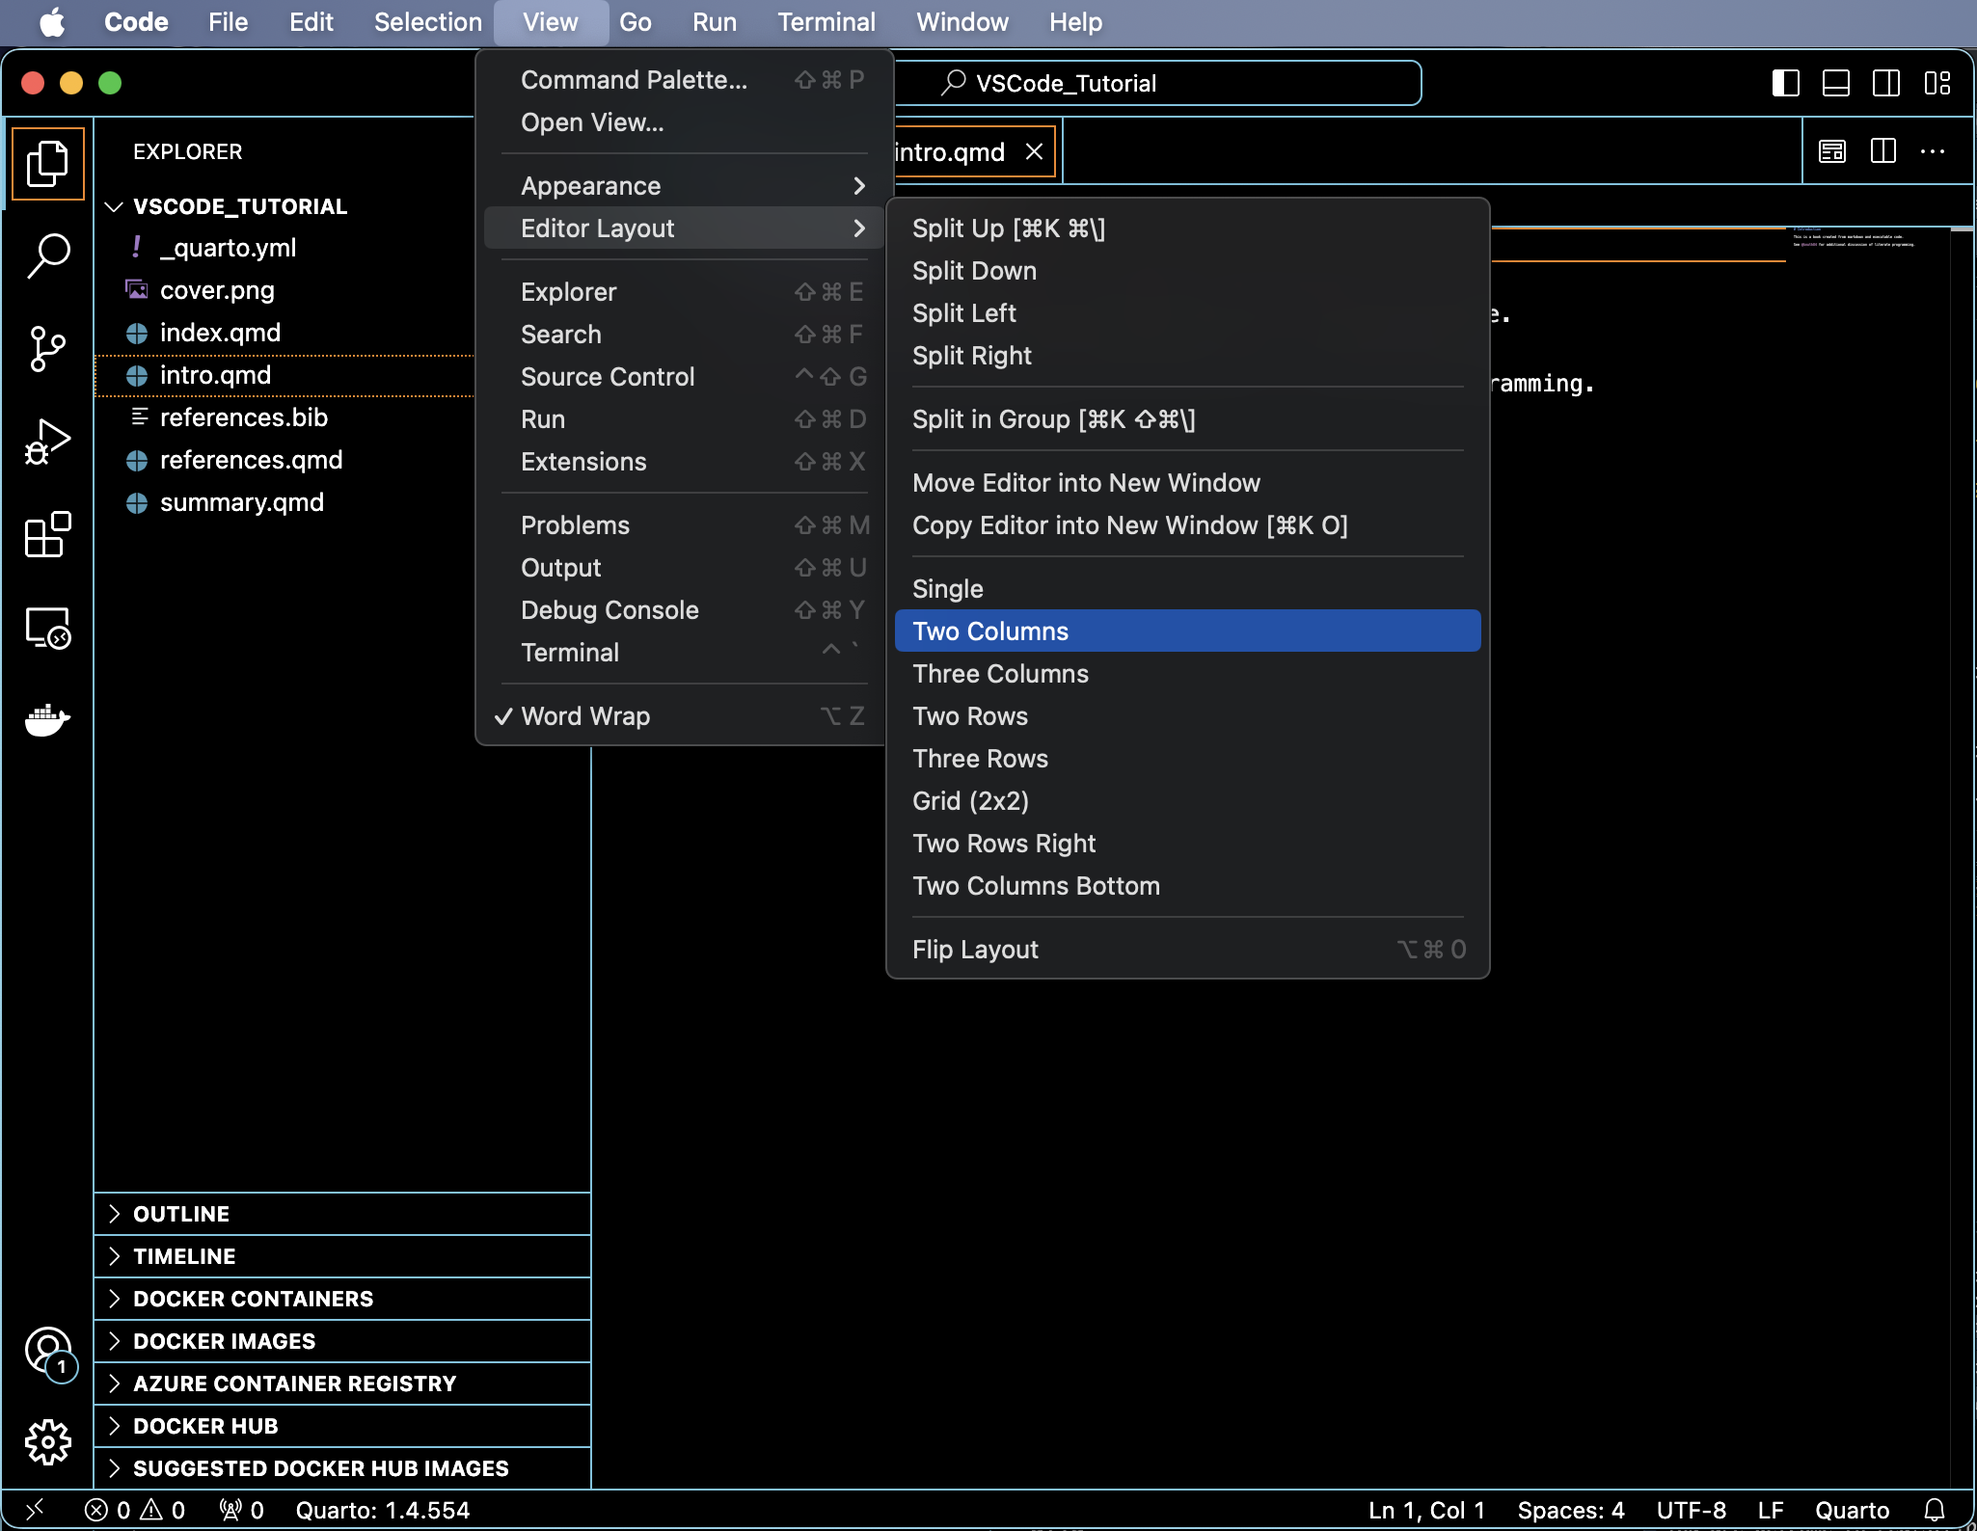This screenshot has height=1531, width=1977.
Task: Expand SUGGESTED DOCKER HUB IMAGES section
Action: point(342,1468)
